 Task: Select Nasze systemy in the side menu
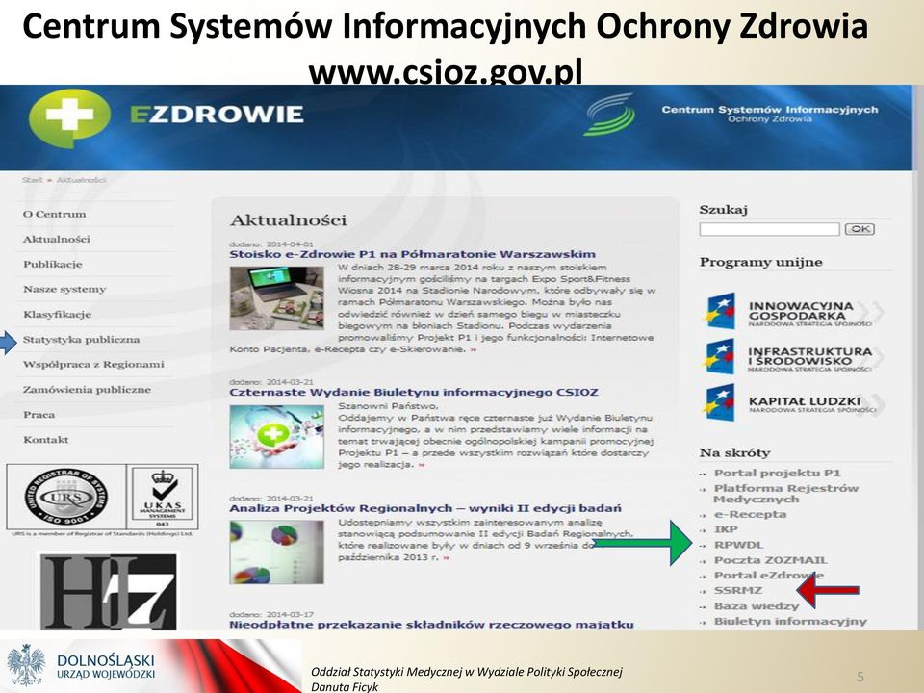tap(64, 289)
